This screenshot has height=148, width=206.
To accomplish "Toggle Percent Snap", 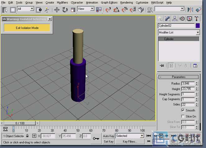I will (124, 10).
